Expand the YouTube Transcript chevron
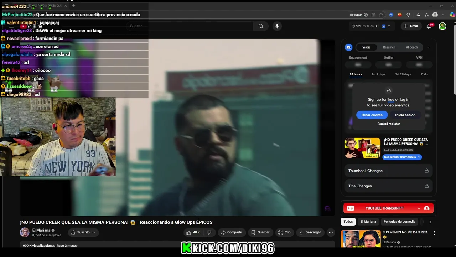 point(419,208)
